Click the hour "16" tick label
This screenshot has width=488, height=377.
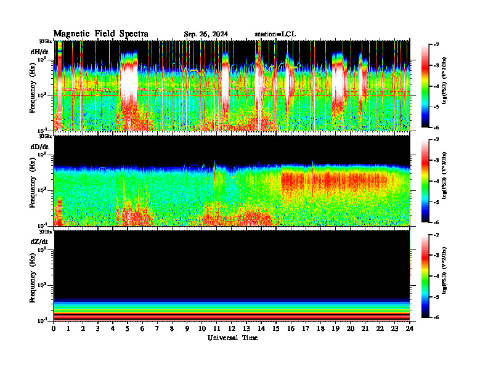(291, 328)
